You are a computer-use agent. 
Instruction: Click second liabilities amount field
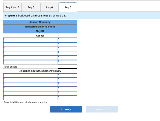(x=67, y=80)
